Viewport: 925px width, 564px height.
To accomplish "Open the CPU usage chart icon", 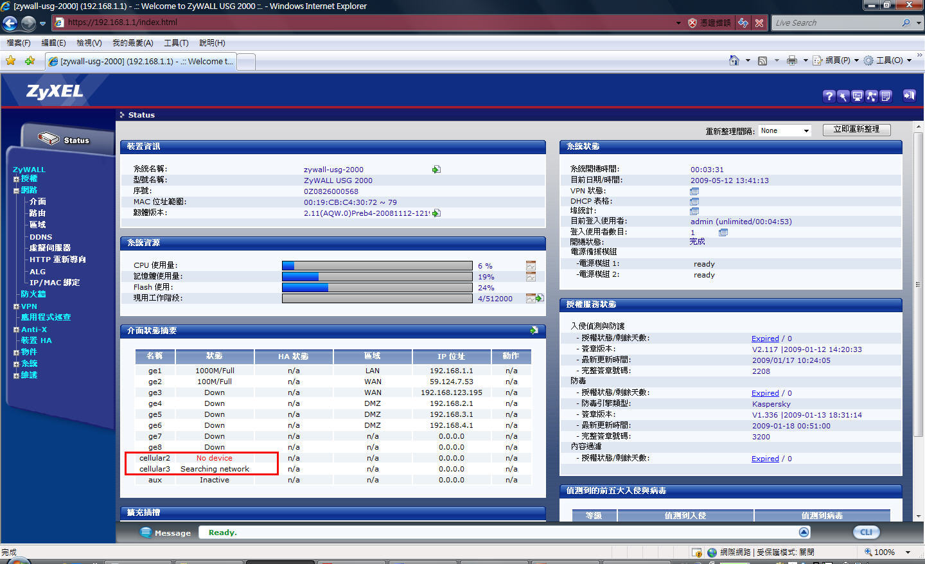I will 531,265.
